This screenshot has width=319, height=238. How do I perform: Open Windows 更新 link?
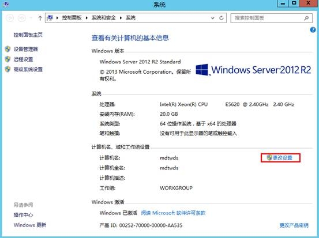pyautogui.click(x=30, y=225)
